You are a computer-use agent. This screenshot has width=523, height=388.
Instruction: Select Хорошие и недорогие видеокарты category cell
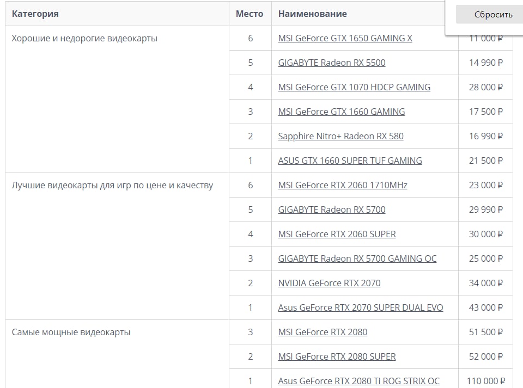(x=117, y=99)
